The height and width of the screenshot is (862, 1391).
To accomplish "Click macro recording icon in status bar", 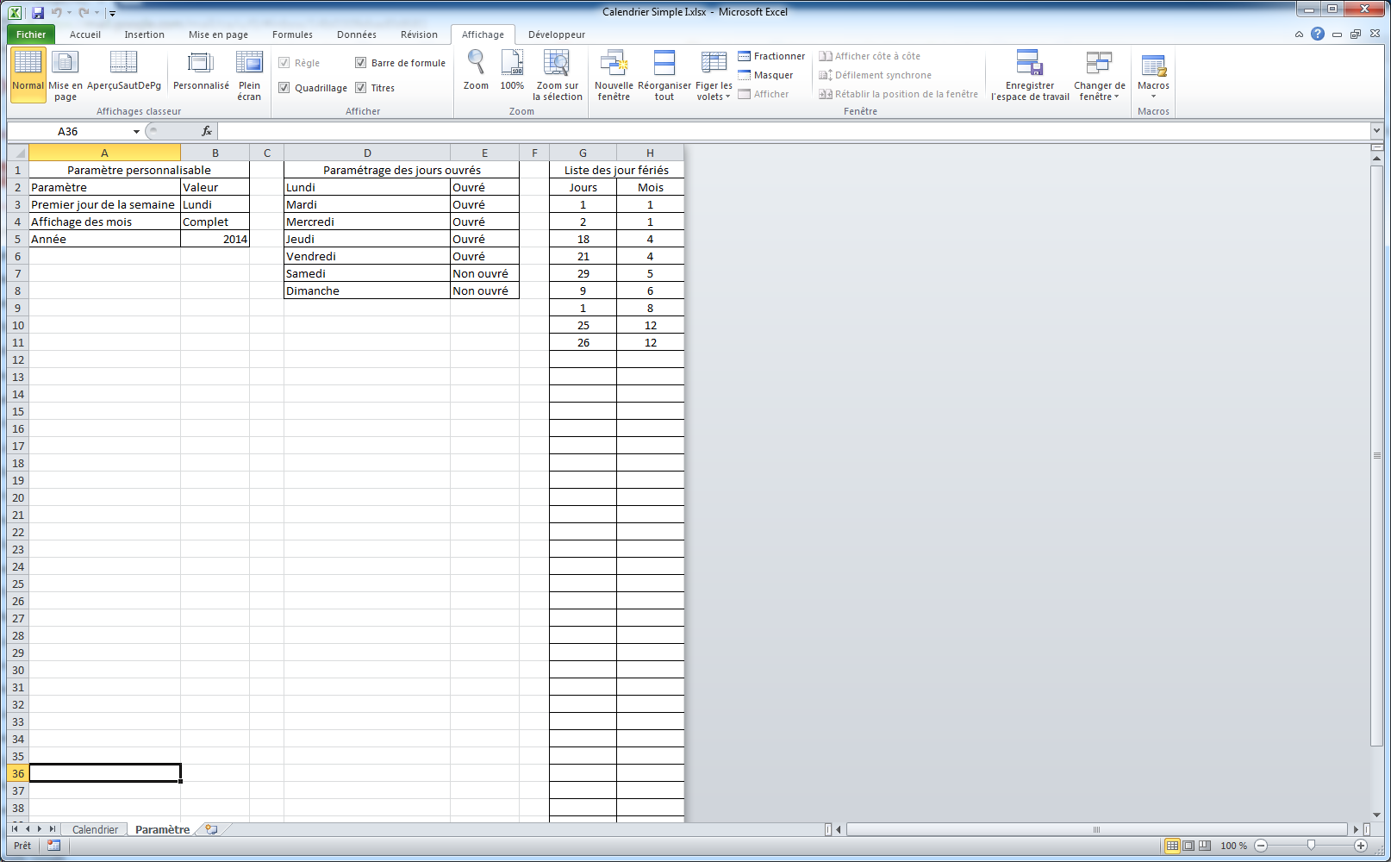I will point(53,846).
